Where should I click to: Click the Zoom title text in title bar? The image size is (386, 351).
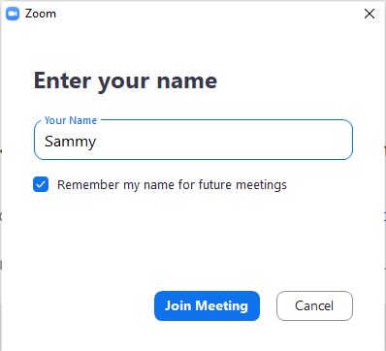coord(41,14)
